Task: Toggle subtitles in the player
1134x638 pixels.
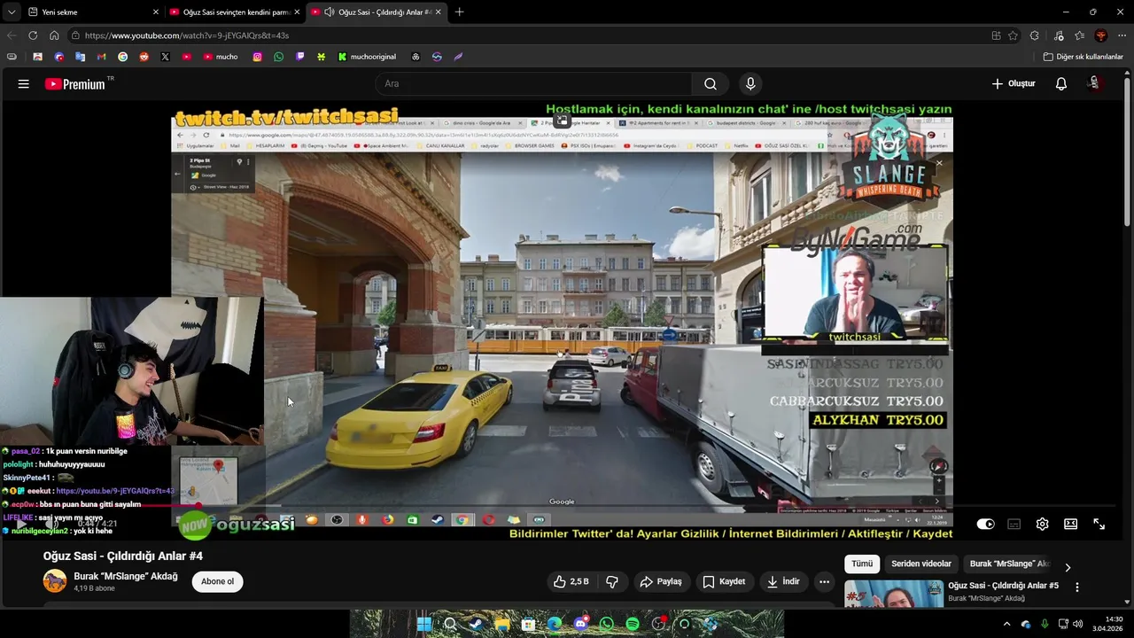Action: [x=1014, y=524]
